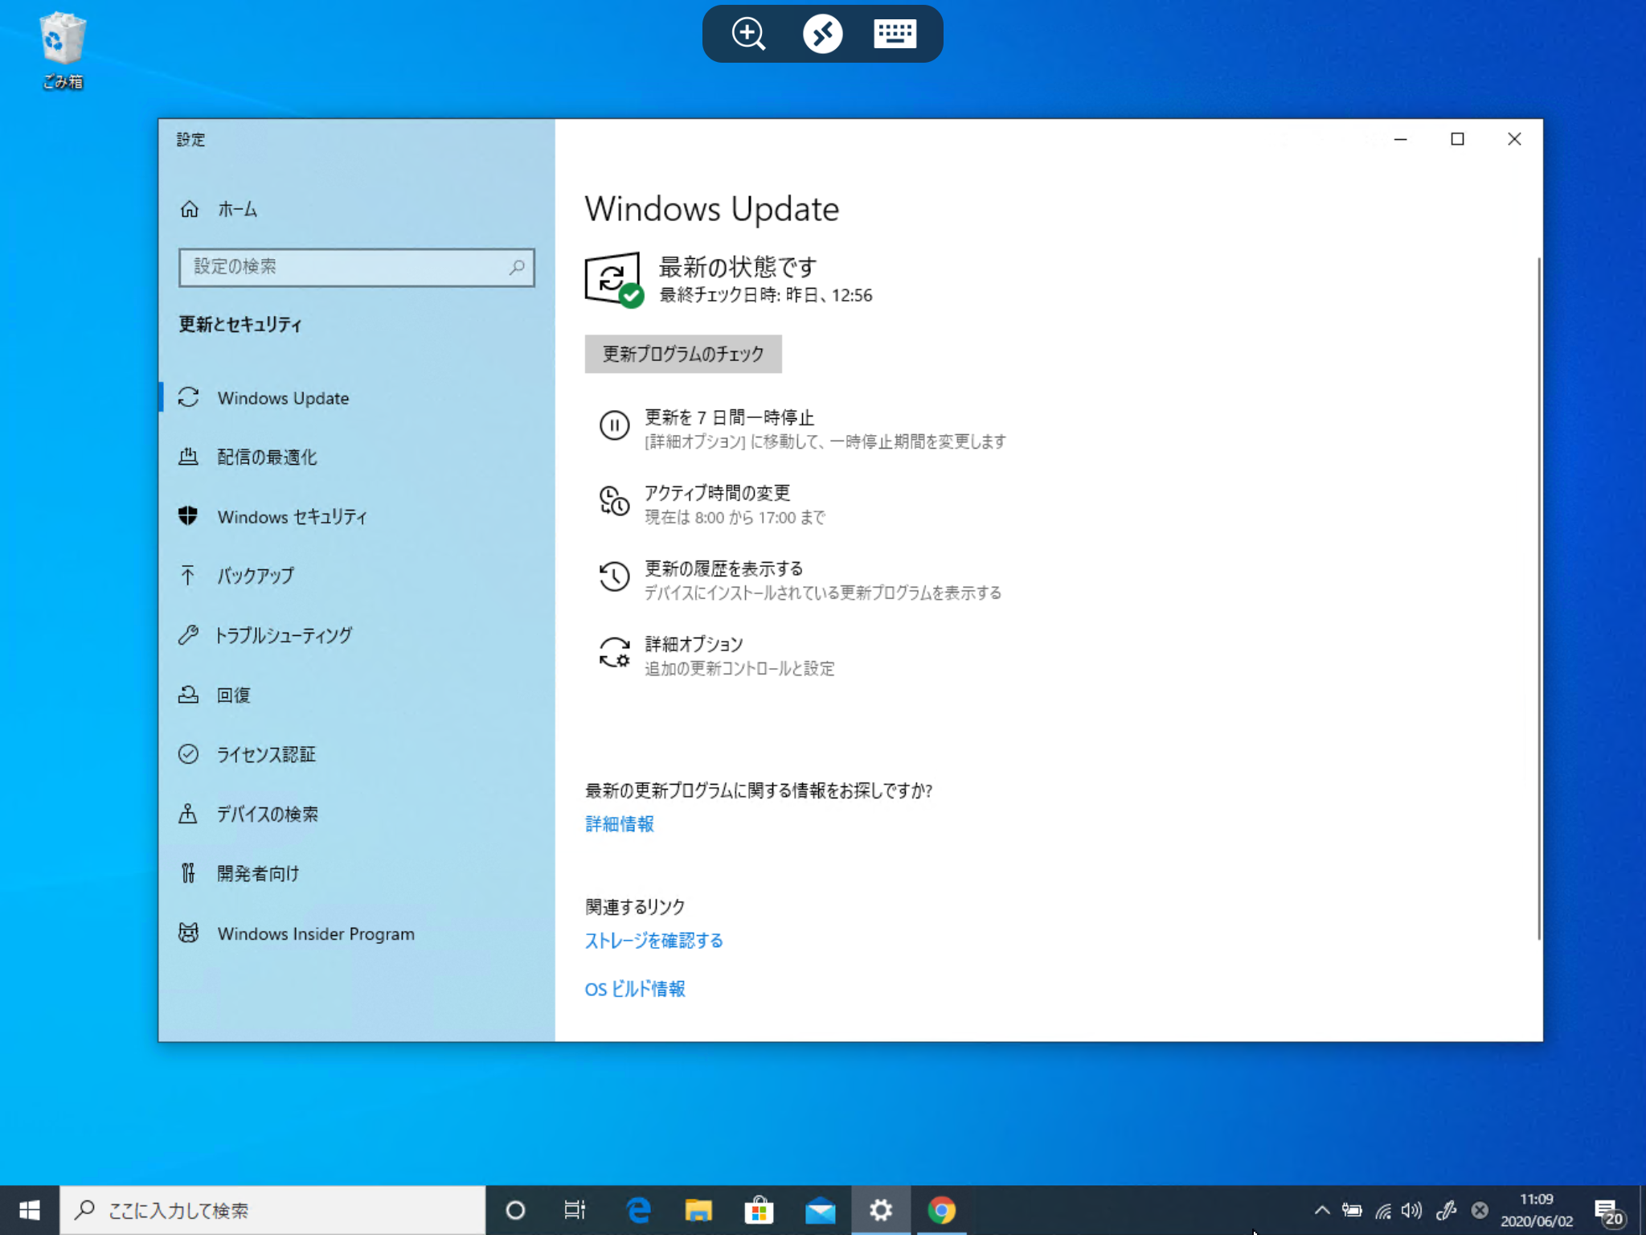Adjust the speaker volume in the tray
1646x1235 pixels.
[1411, 1209]
